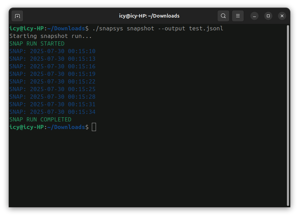Click test.jsonl filename in the command
The height and width of the screenshot is (217, 299).
[206, 28]
